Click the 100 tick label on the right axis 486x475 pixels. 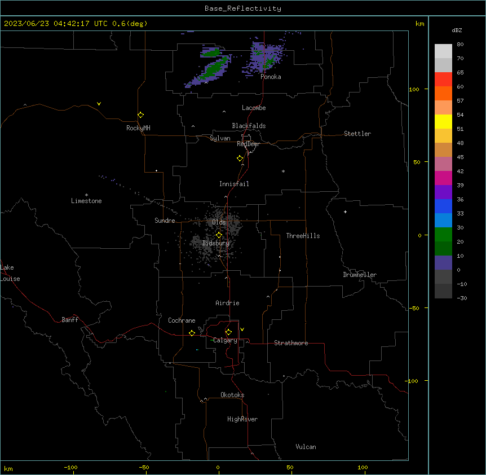coord(414,89)
